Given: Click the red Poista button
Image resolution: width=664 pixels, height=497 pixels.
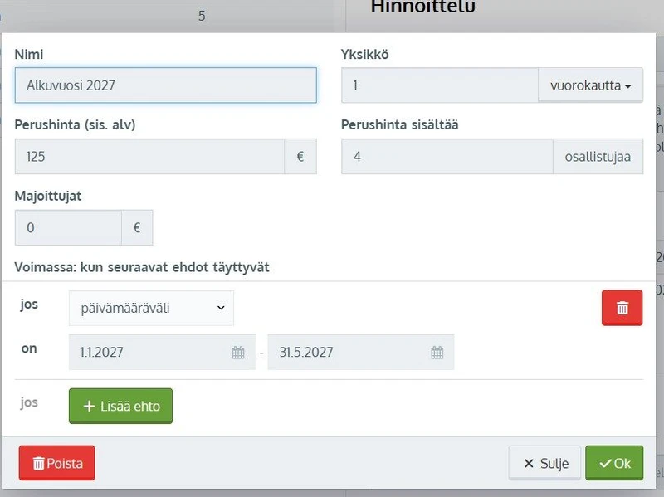Looking at the screenshot, I should coord(56,463).
